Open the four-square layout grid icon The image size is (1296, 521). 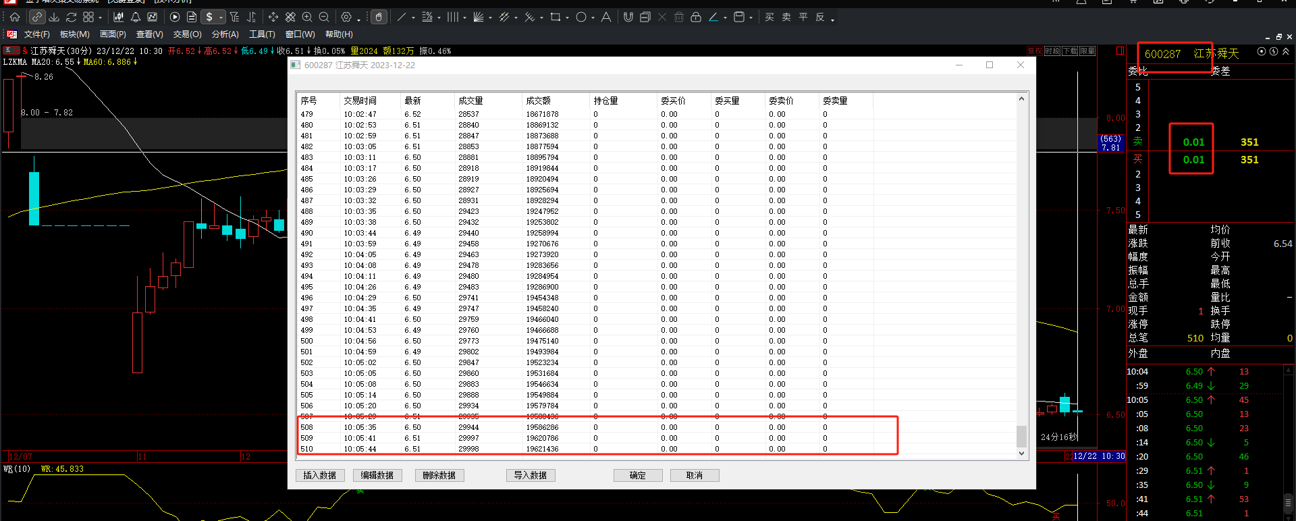(x=88, y=17)
